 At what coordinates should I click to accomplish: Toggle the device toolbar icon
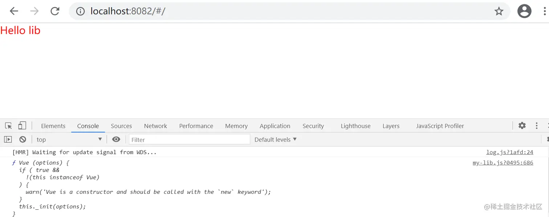tap(22, 126)
